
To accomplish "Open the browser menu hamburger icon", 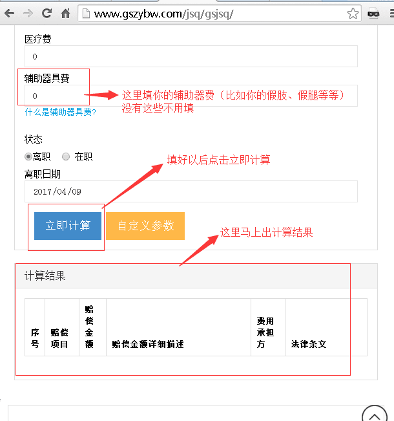I will (391, 13).
